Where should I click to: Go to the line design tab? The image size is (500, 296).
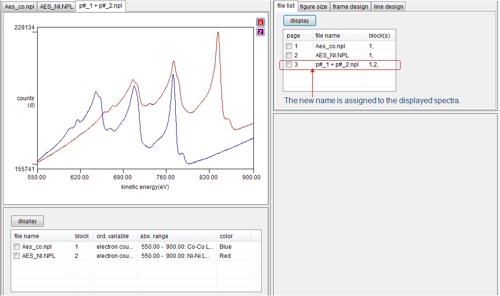point(388,6)
